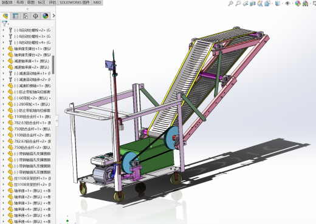The height and width of the screenshot is (224, 316).
Task: Click the part icon of 拉1108支架的杆<1>
Action: pos(10,178)
